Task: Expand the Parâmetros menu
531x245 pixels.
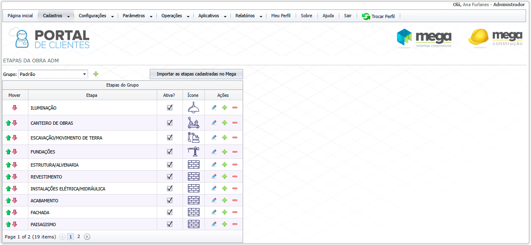Action: 137,16
